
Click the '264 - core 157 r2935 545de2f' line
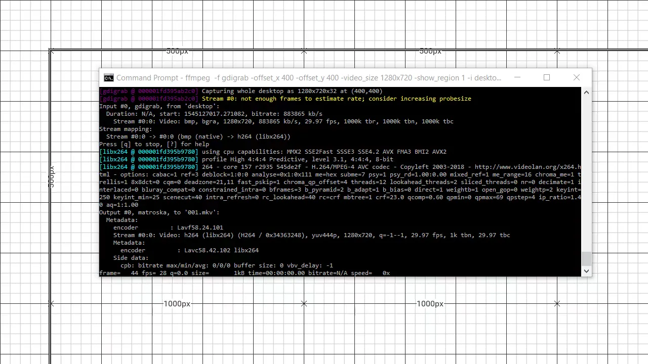[340, 167]
